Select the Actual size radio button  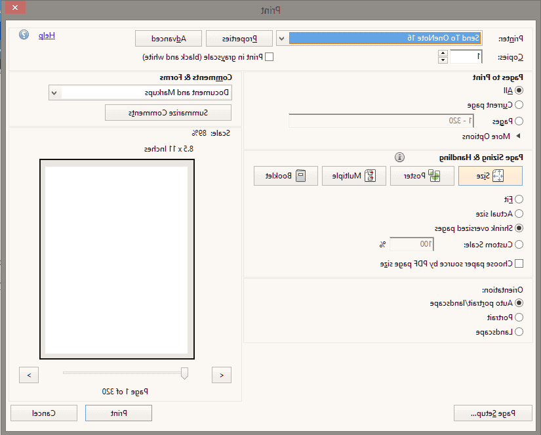click(519, 214)
